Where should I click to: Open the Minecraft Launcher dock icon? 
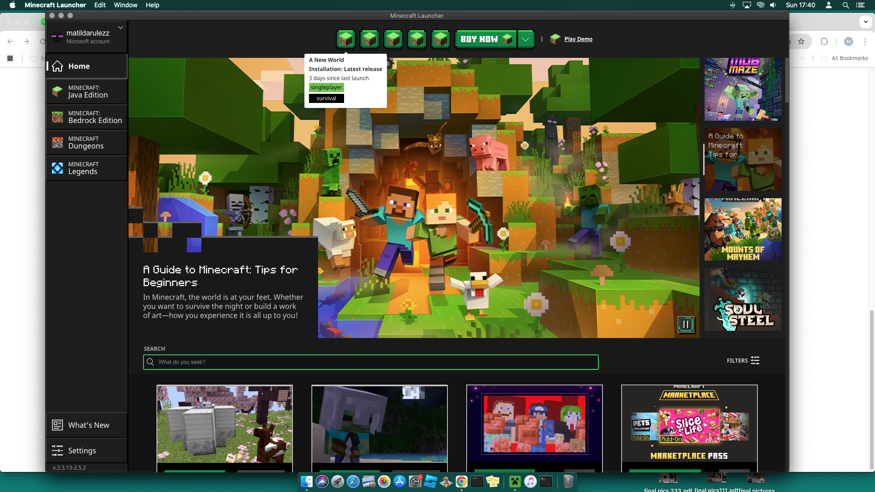pos(515,482)
